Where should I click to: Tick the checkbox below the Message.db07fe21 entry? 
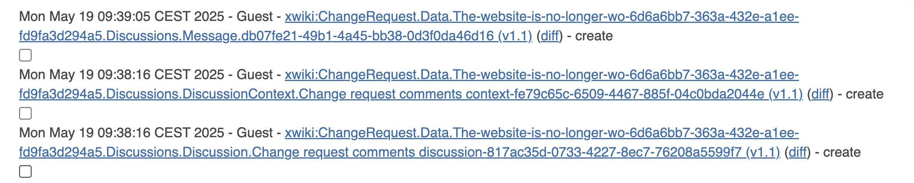(x=25, y=55)
